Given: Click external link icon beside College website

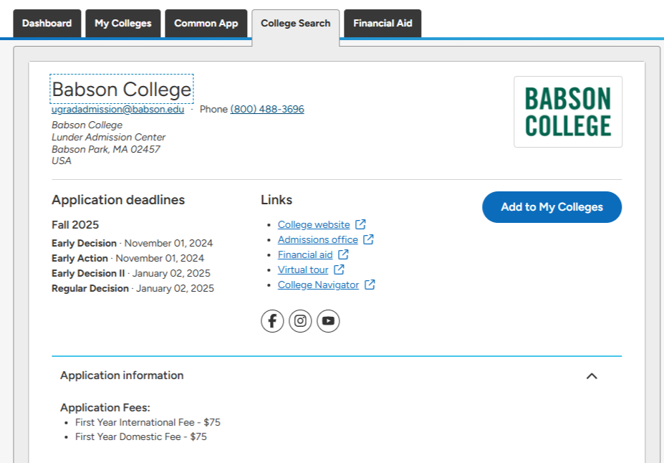Looking at the screenshot, I should pos(361,224).
